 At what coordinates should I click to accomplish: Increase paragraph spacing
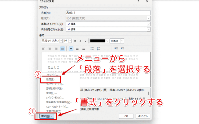click(x=92, y=49)
